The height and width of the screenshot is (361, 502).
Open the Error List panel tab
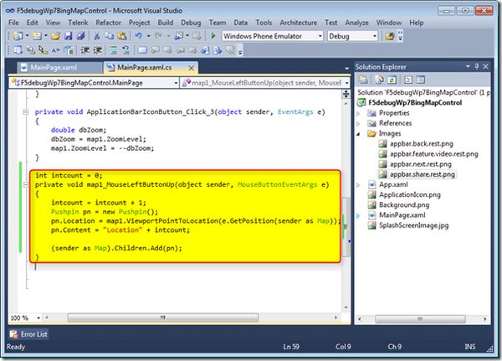click(x=28, y=334)
